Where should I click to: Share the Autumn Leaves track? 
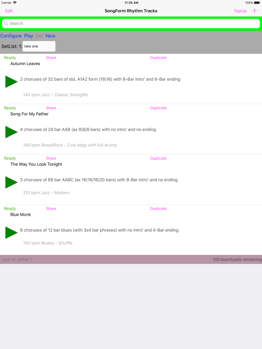tap(51, 58)
